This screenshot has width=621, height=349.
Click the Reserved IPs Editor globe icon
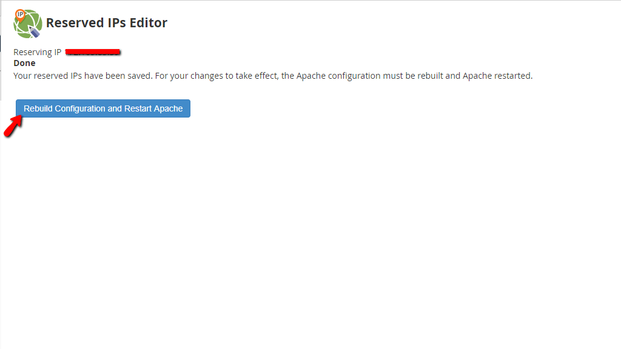pyautogui.click(x=27, y=24)
